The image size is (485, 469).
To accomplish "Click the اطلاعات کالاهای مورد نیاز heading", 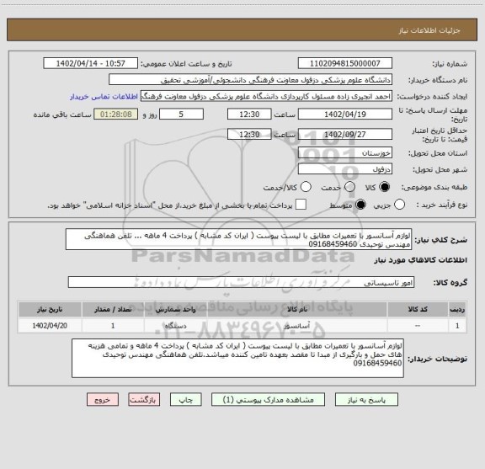I will pos(421,260).
